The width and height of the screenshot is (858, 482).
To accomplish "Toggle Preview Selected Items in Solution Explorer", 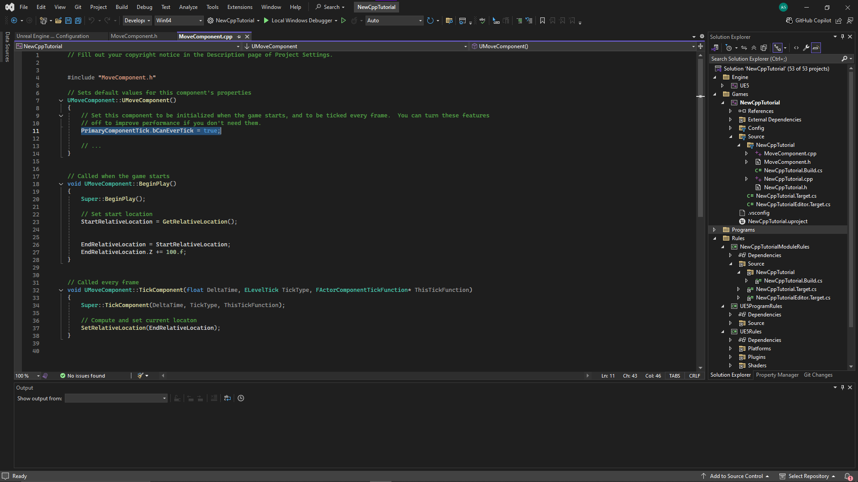I will pyautogui.click(x=816, y=48).
